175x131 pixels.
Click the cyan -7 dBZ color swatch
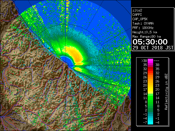150,123
